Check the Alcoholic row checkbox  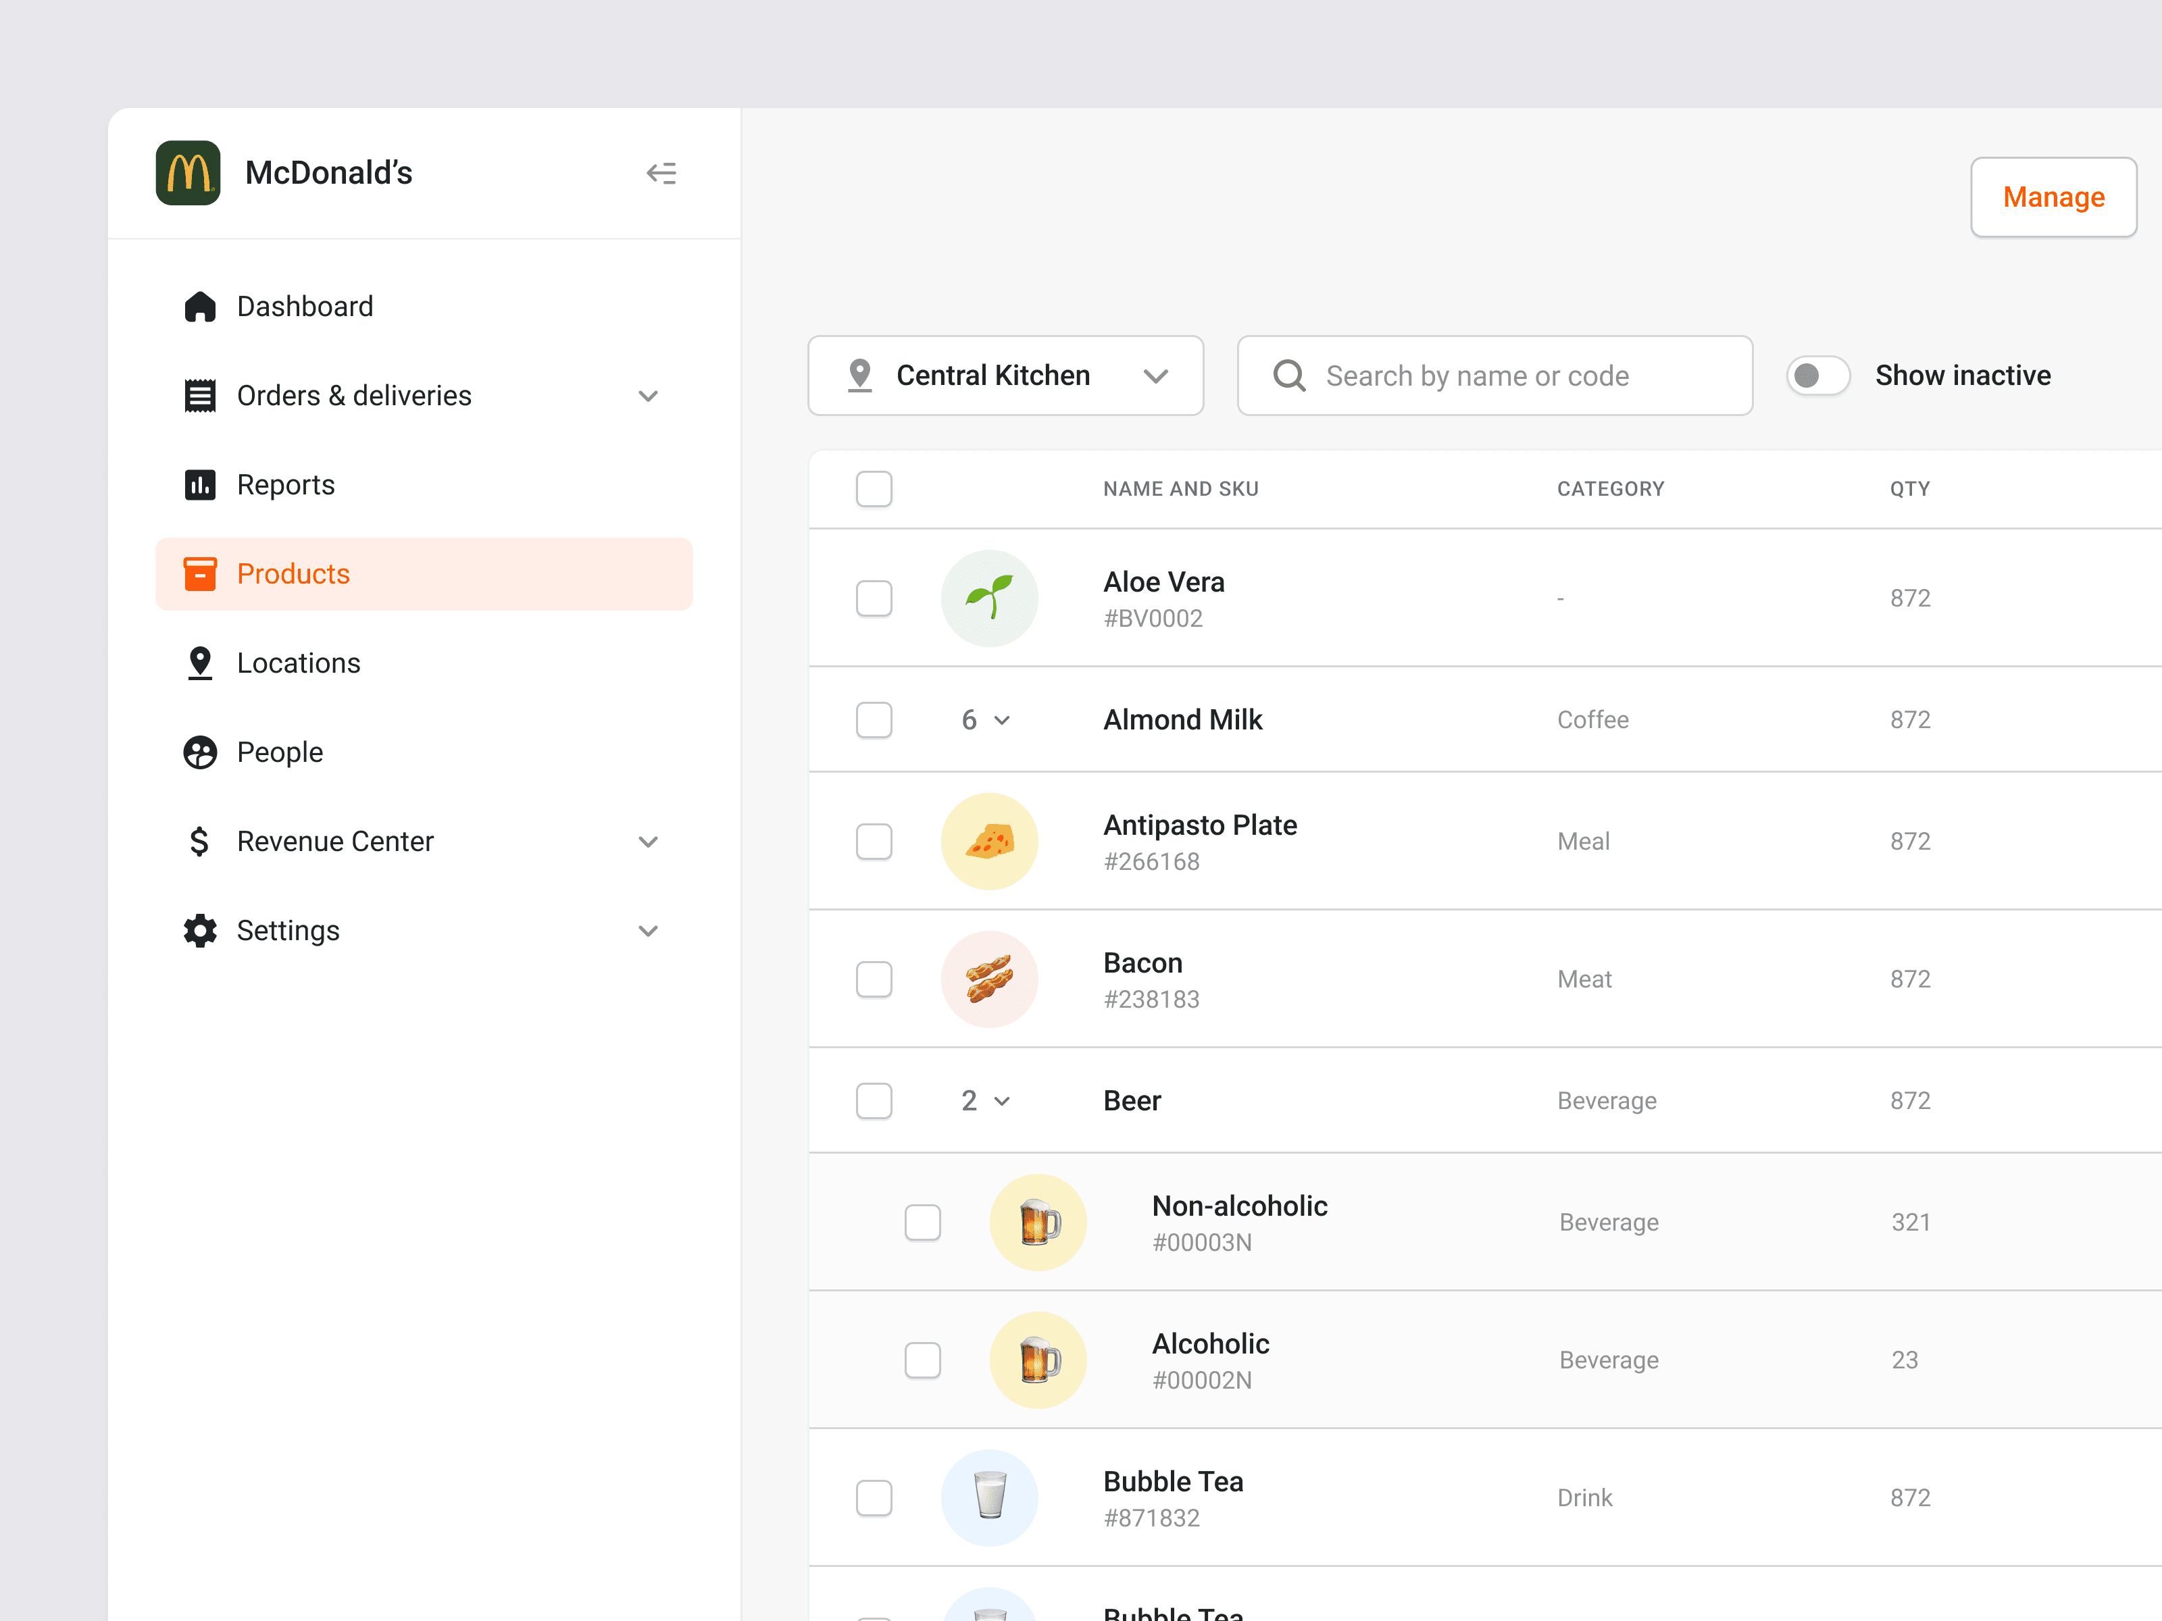coord(923,1360)
